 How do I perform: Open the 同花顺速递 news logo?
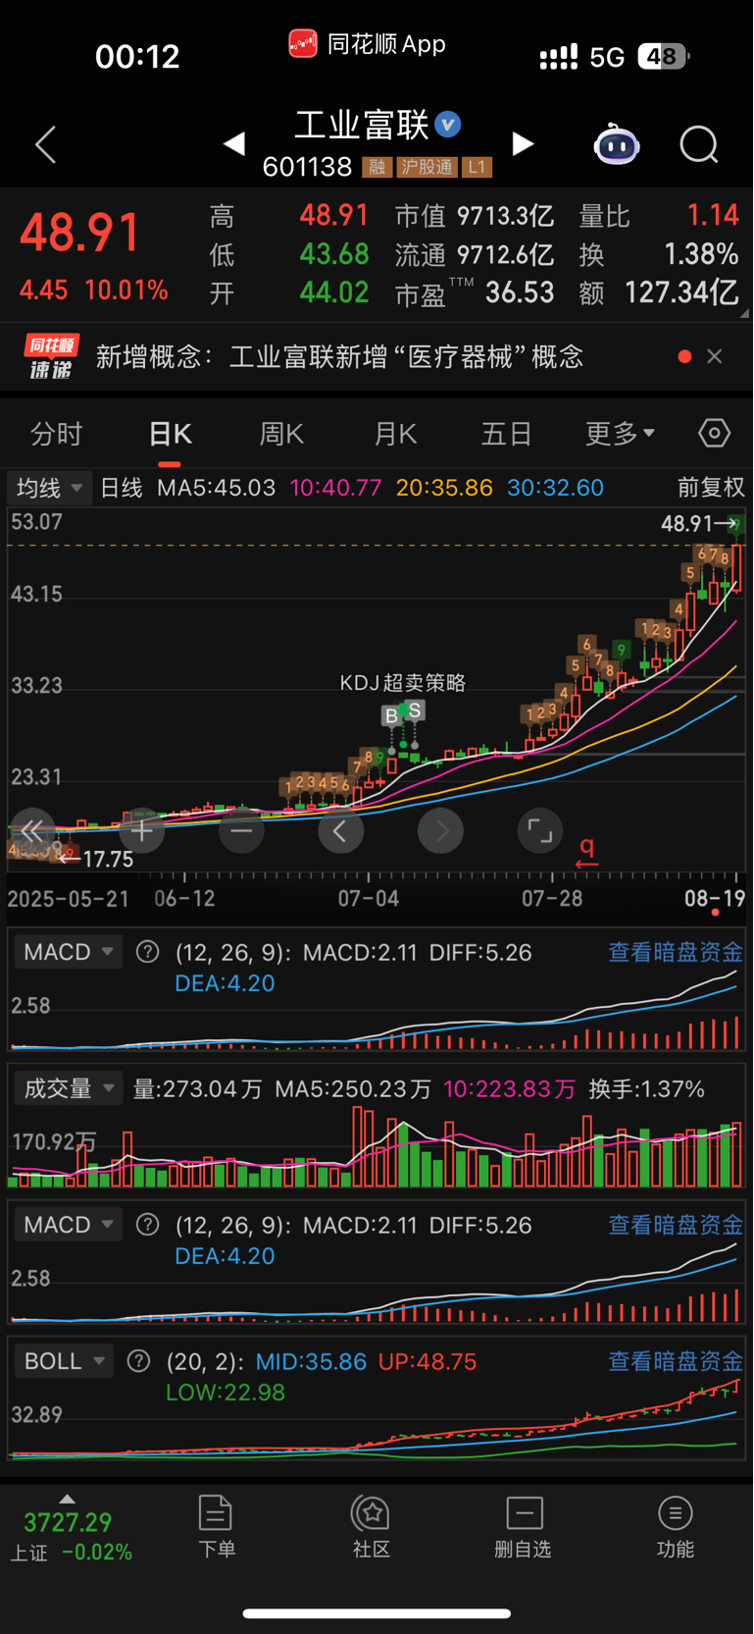51,356
